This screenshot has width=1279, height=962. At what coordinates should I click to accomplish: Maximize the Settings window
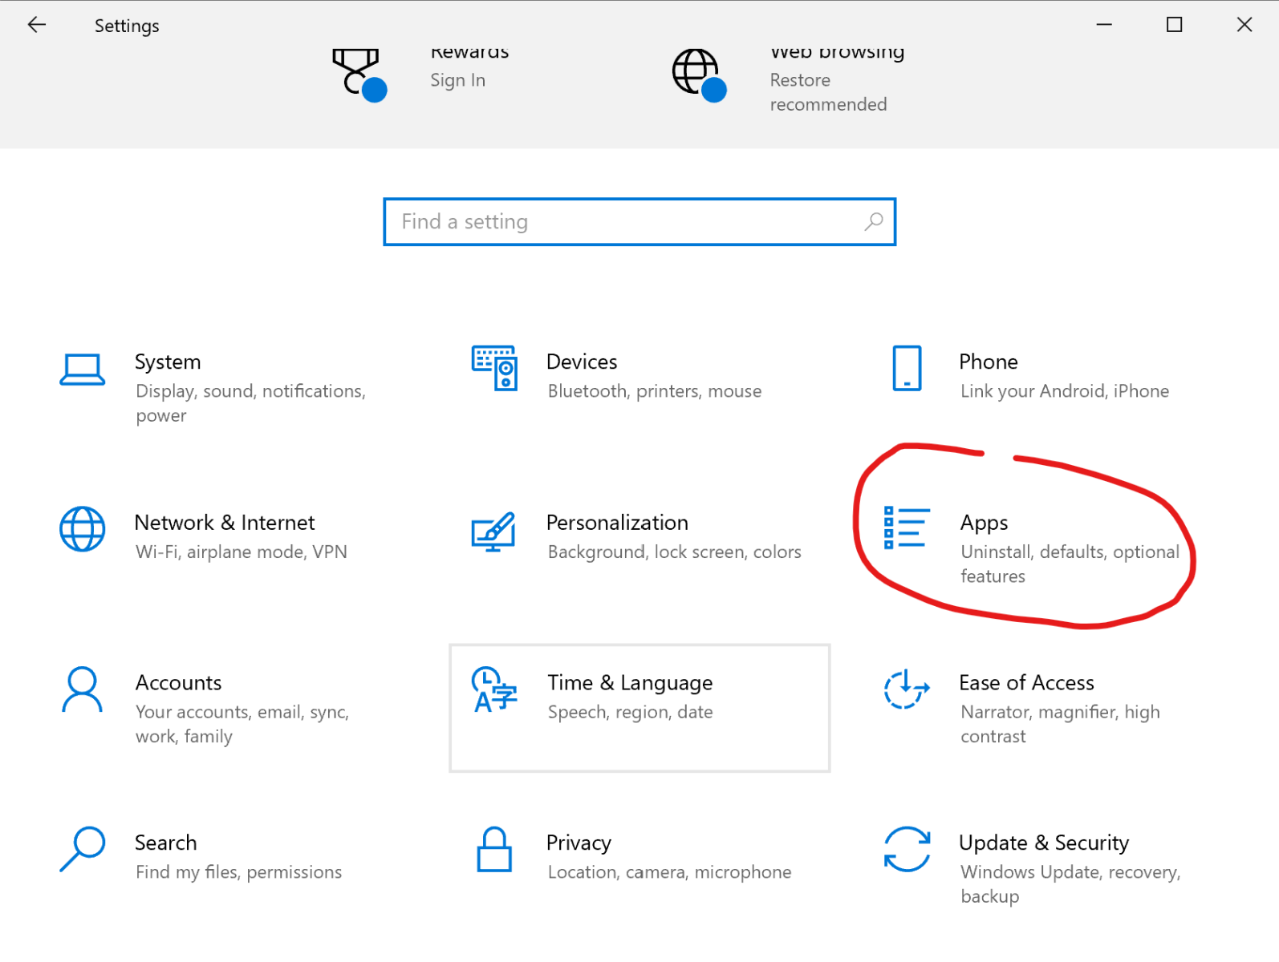[x=1174, y=25]
